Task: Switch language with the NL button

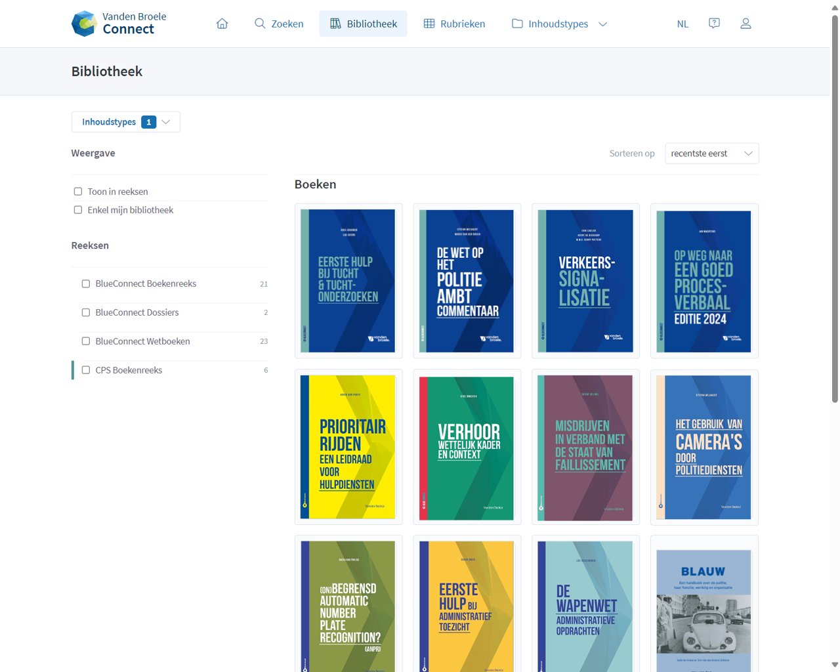Action: coord(682,24)
